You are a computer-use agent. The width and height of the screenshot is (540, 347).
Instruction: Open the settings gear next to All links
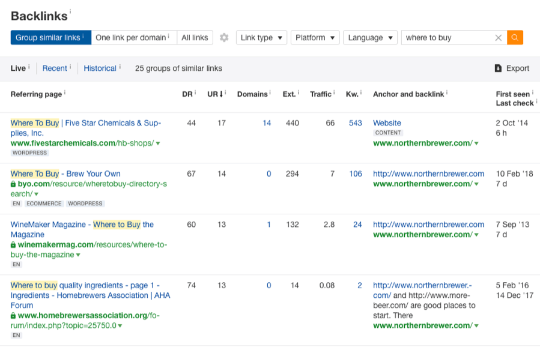223,37
